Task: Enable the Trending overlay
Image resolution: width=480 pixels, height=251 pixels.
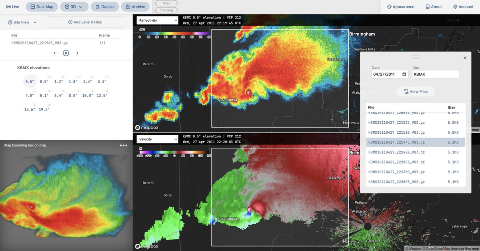Action: [x=166, y=10]
